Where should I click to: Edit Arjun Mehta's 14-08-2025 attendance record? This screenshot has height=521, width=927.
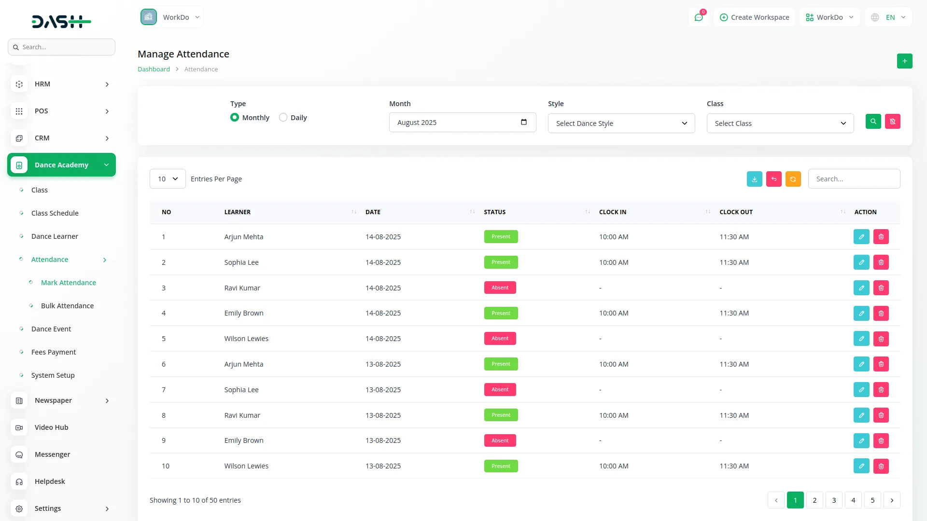coord(861,237)
